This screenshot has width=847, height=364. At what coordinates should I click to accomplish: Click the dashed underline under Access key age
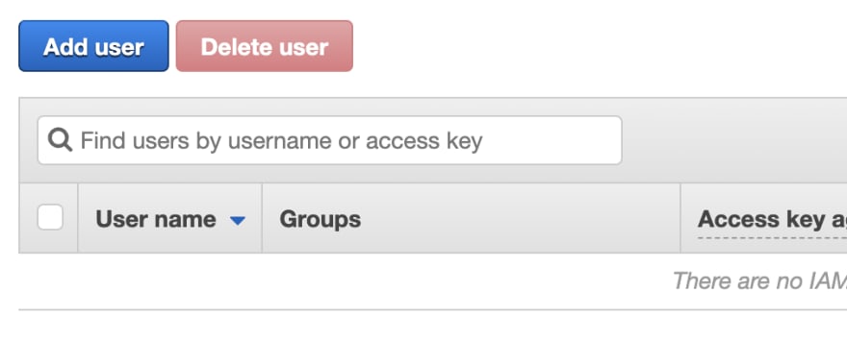(772, 236)
